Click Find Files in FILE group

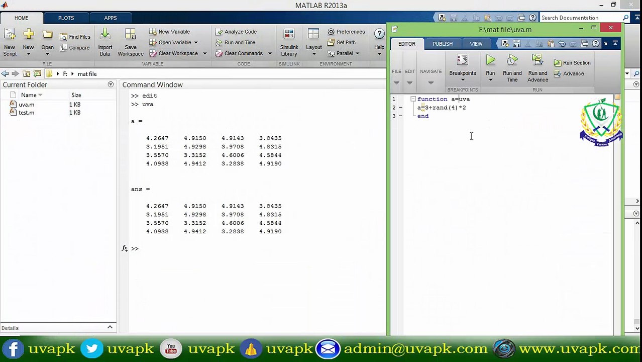point(75,37)
